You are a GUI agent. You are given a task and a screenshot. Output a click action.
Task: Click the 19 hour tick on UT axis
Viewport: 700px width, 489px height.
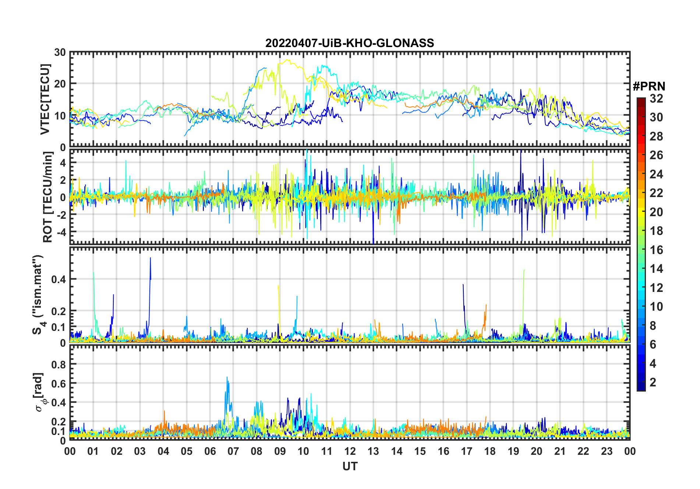[x=513, y=451]
